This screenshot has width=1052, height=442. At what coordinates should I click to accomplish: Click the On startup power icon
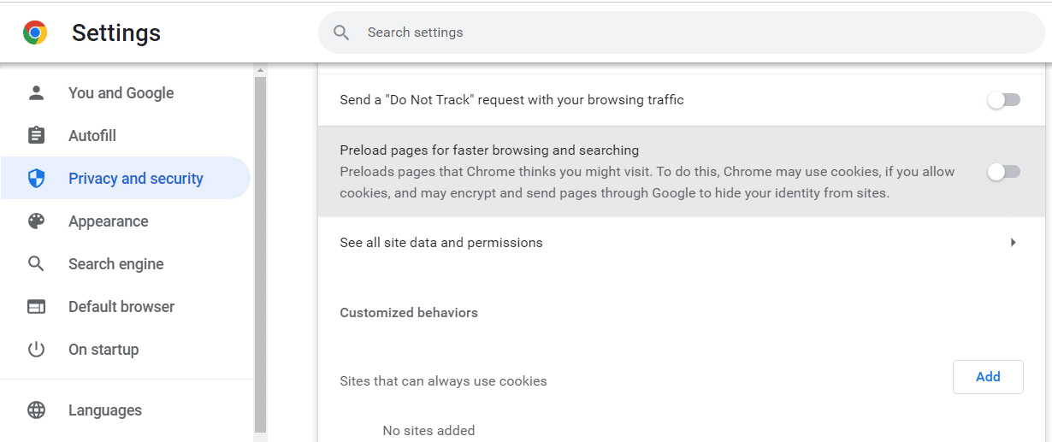coord(36,350)
